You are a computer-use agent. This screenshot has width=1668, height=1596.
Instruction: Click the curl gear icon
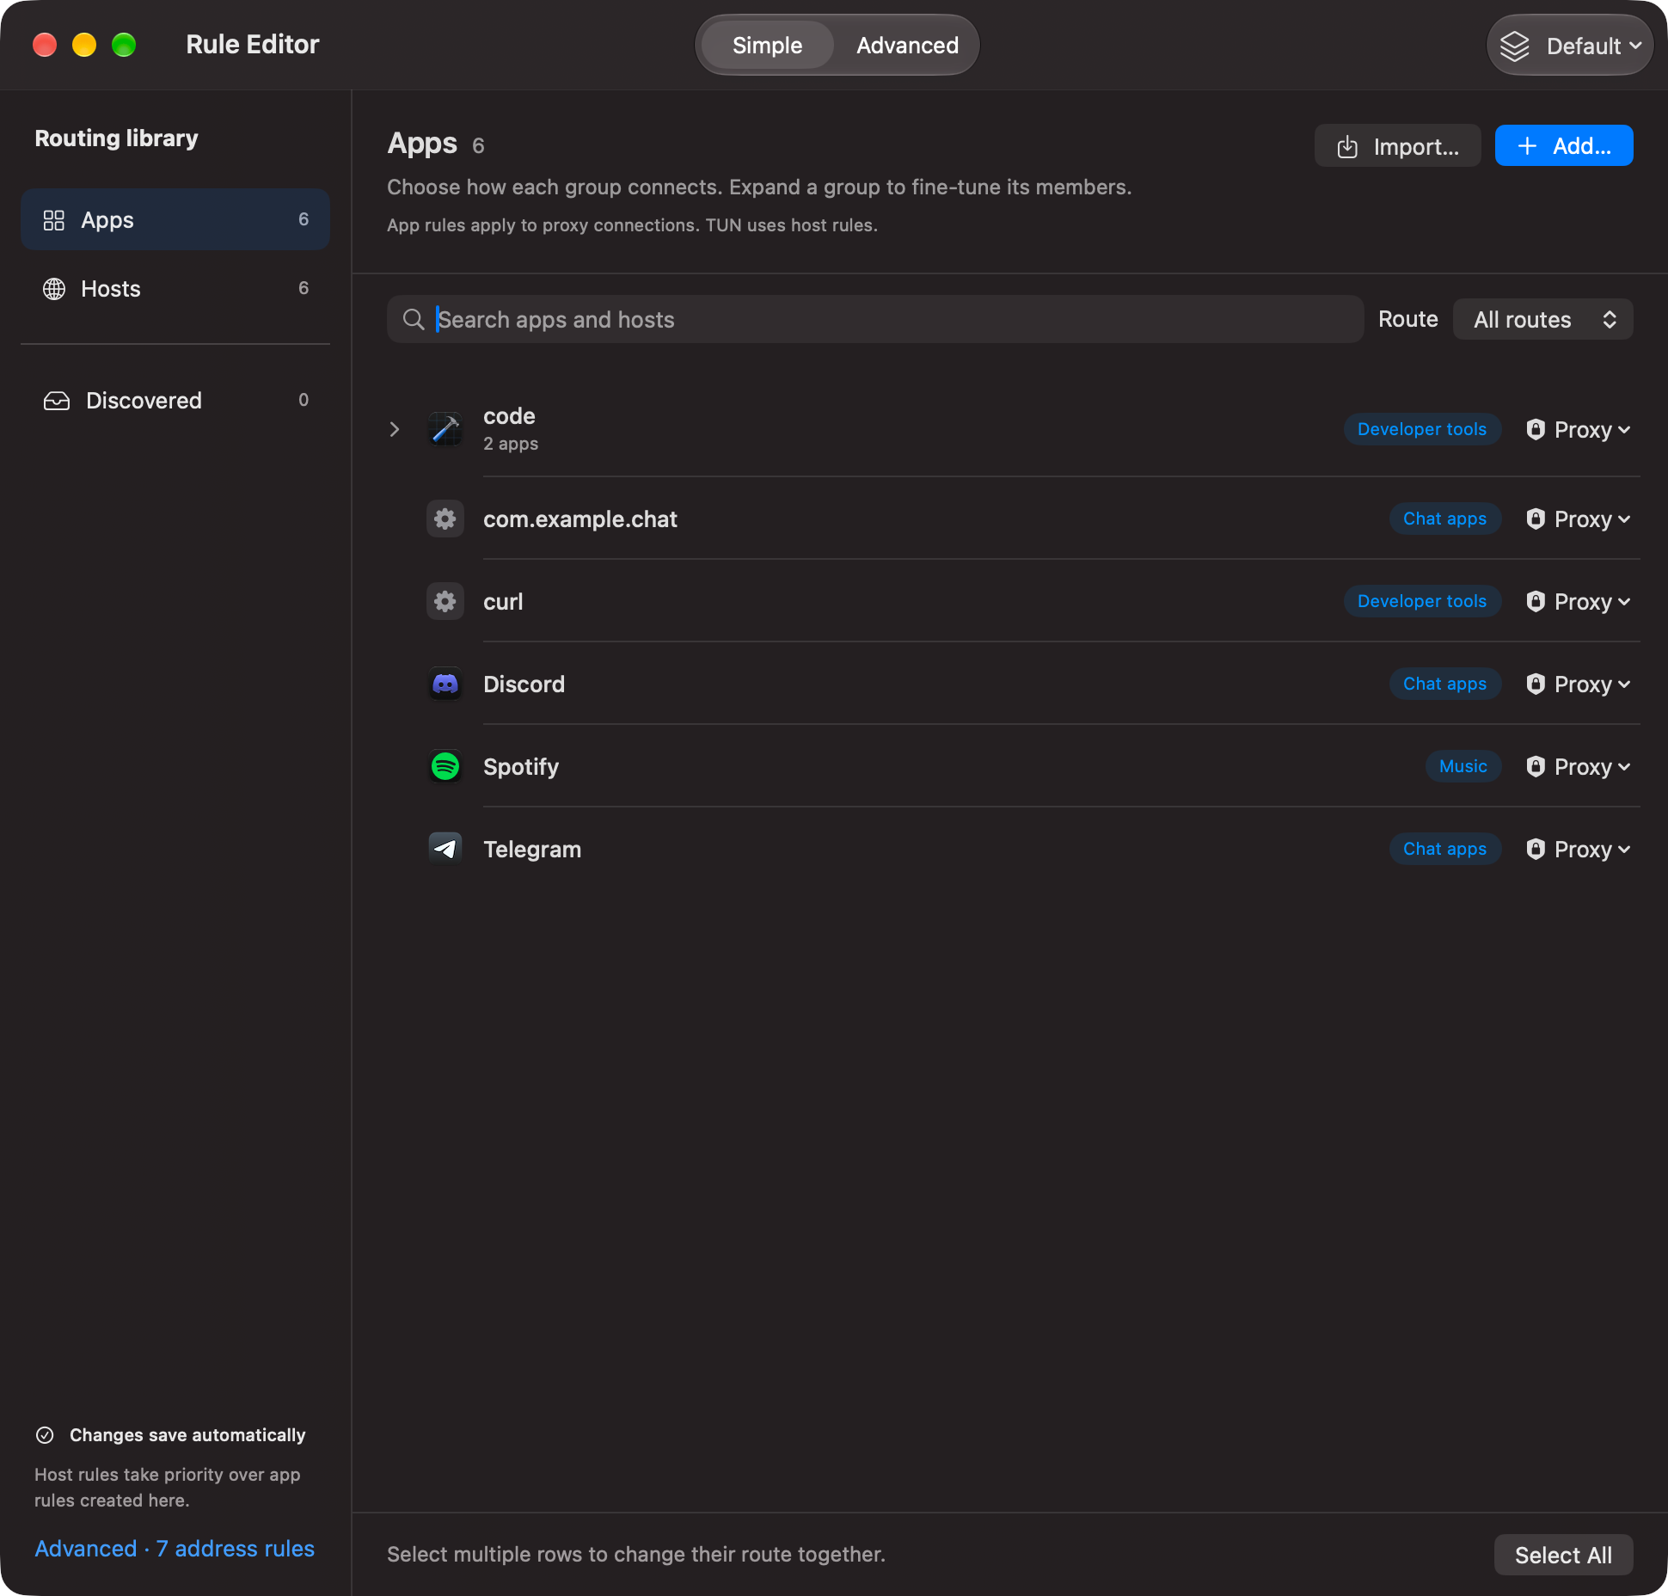pyautogui.click(x=445, y=601)
